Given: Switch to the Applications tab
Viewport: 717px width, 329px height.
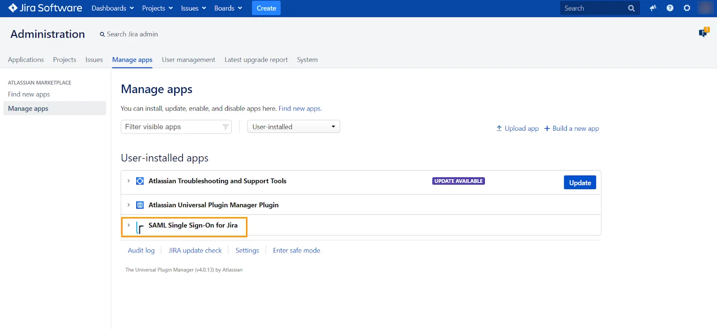Looking at the screenshot, I should point(26,60).
